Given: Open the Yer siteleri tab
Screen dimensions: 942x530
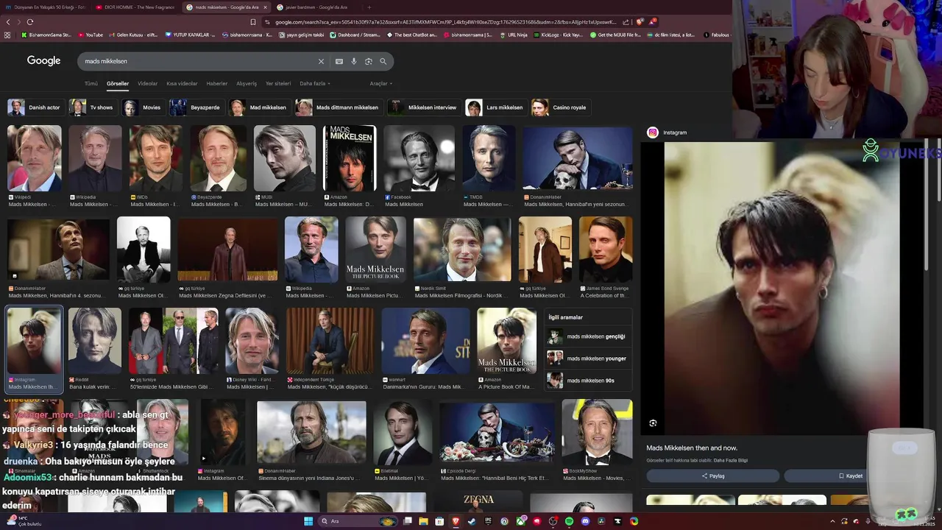Looking at the screenshot, I should [278, 84].
